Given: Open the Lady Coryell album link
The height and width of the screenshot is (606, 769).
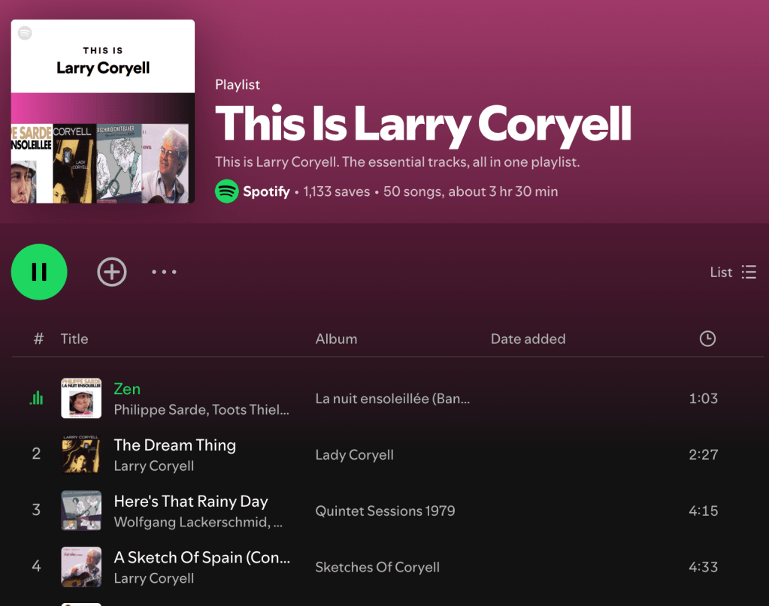Looking at the screenshot, I should click(355, 454).
